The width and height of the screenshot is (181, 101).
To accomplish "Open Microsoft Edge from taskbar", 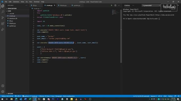I will pos(16,99).
